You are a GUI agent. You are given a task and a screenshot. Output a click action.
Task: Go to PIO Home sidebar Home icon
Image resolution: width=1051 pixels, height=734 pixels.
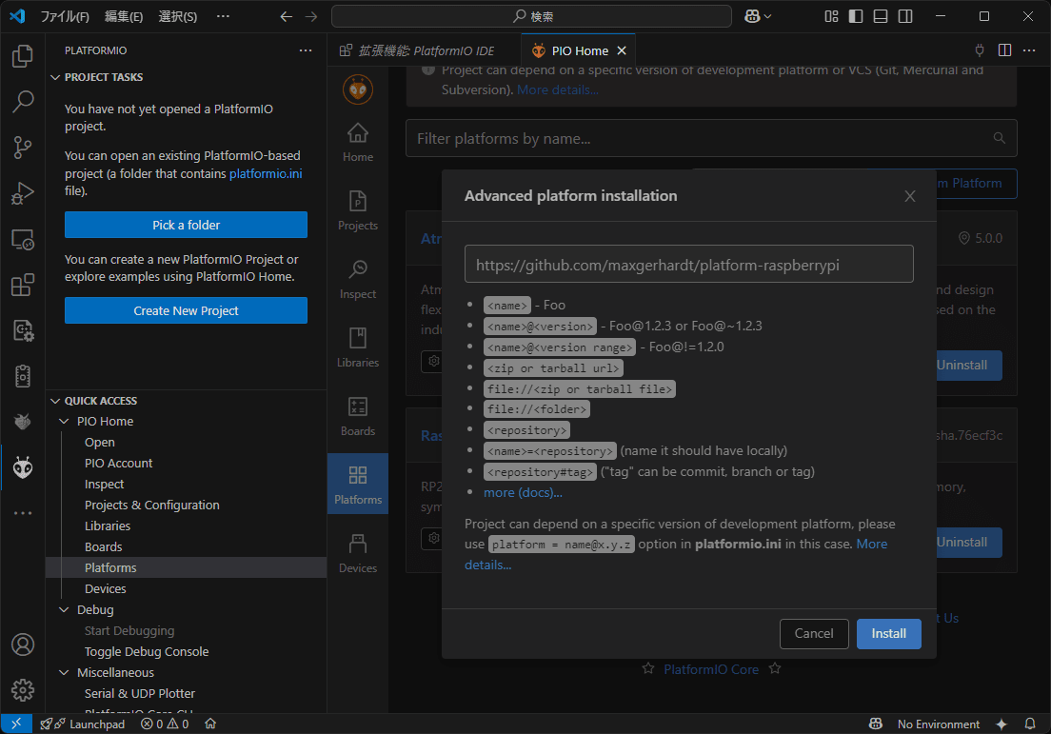(x=358, y=143)
